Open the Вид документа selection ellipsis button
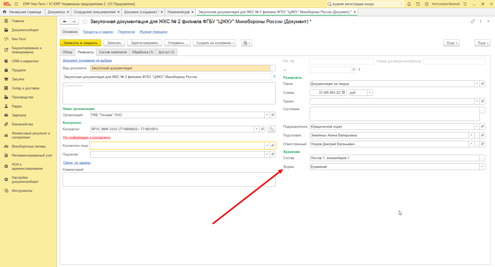 (x=273, y=68)
